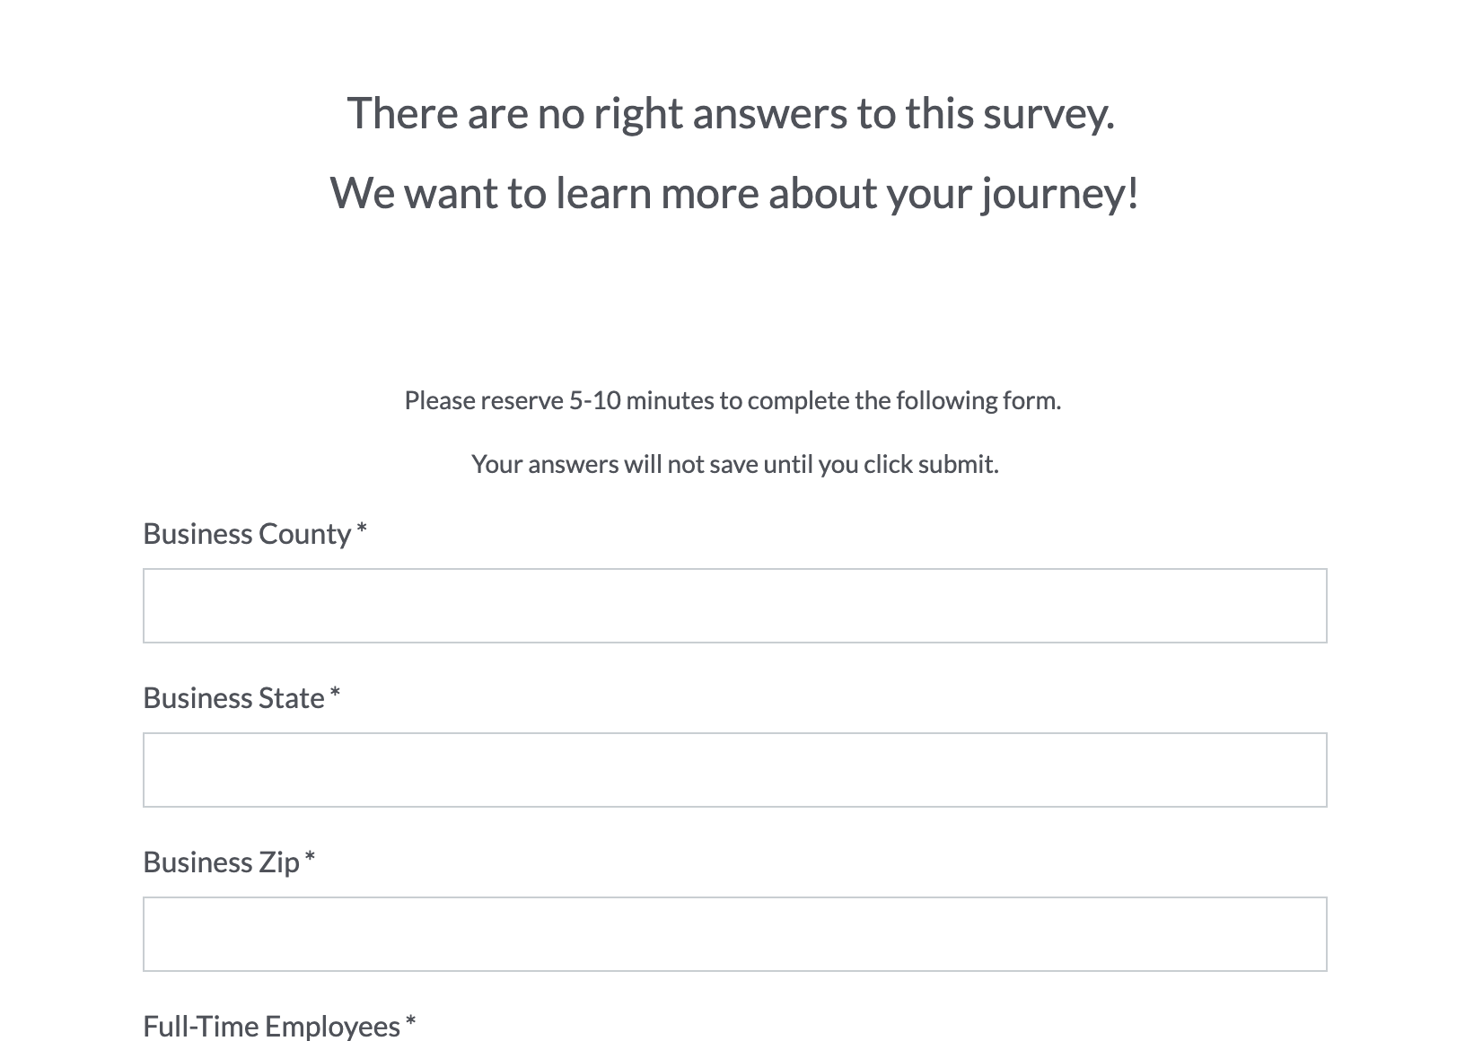Screen dimensions: 1474x1041
Task: Click into the Business County text field
Action: tap(734, 606)
